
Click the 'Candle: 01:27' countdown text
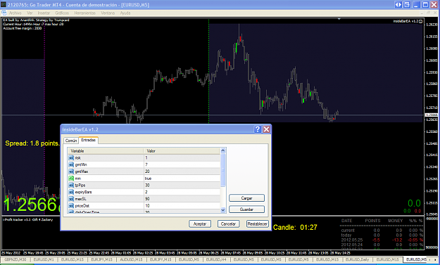[295, 228]
